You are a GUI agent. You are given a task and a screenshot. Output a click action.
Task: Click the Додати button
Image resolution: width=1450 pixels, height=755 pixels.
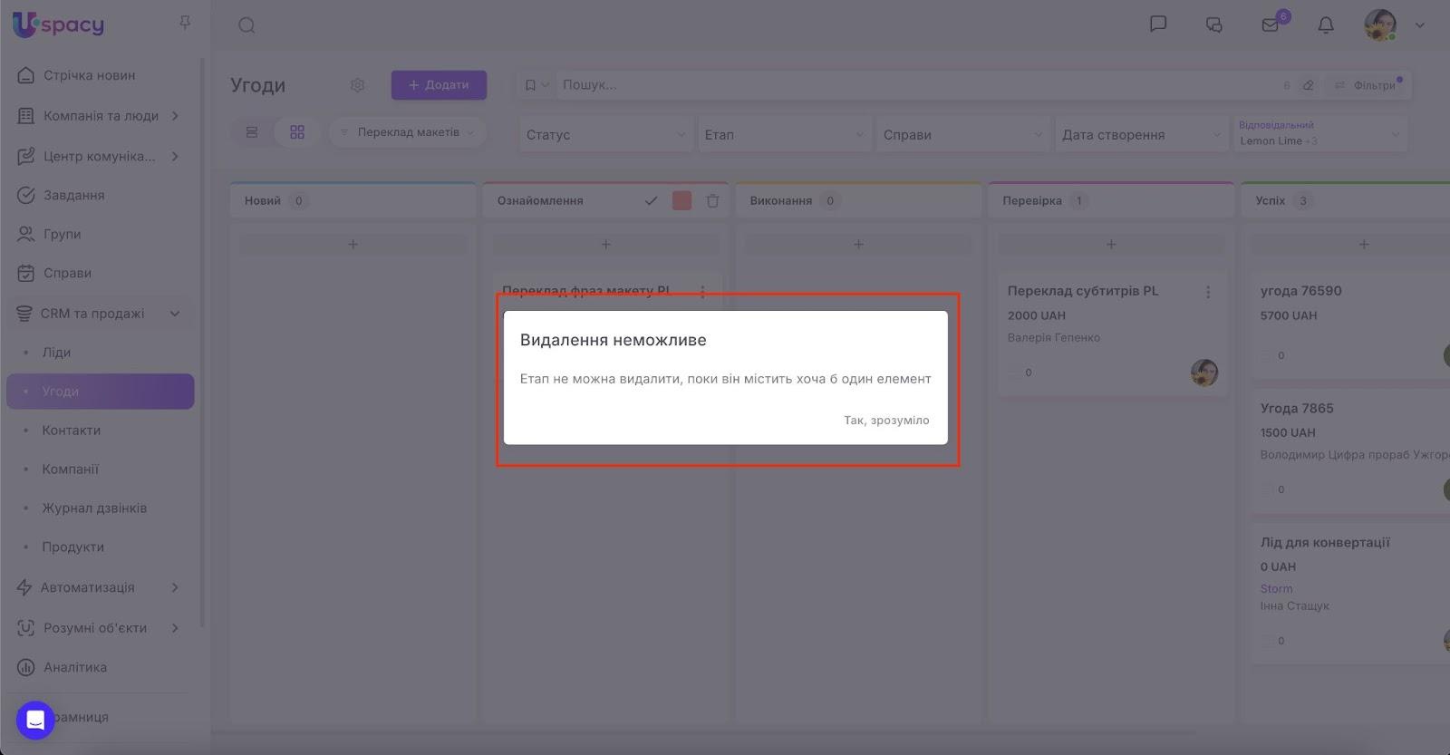(x=439, y=85)
